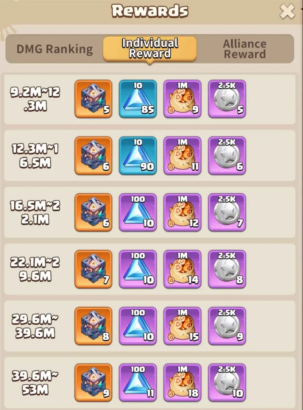
Task: Open the Alliance Reward tab
Action: coord(245,49)
